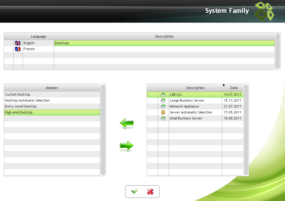Screen dimensions: 285x201
Task: Click the Member list scrollbar
Action: (103, 130)
